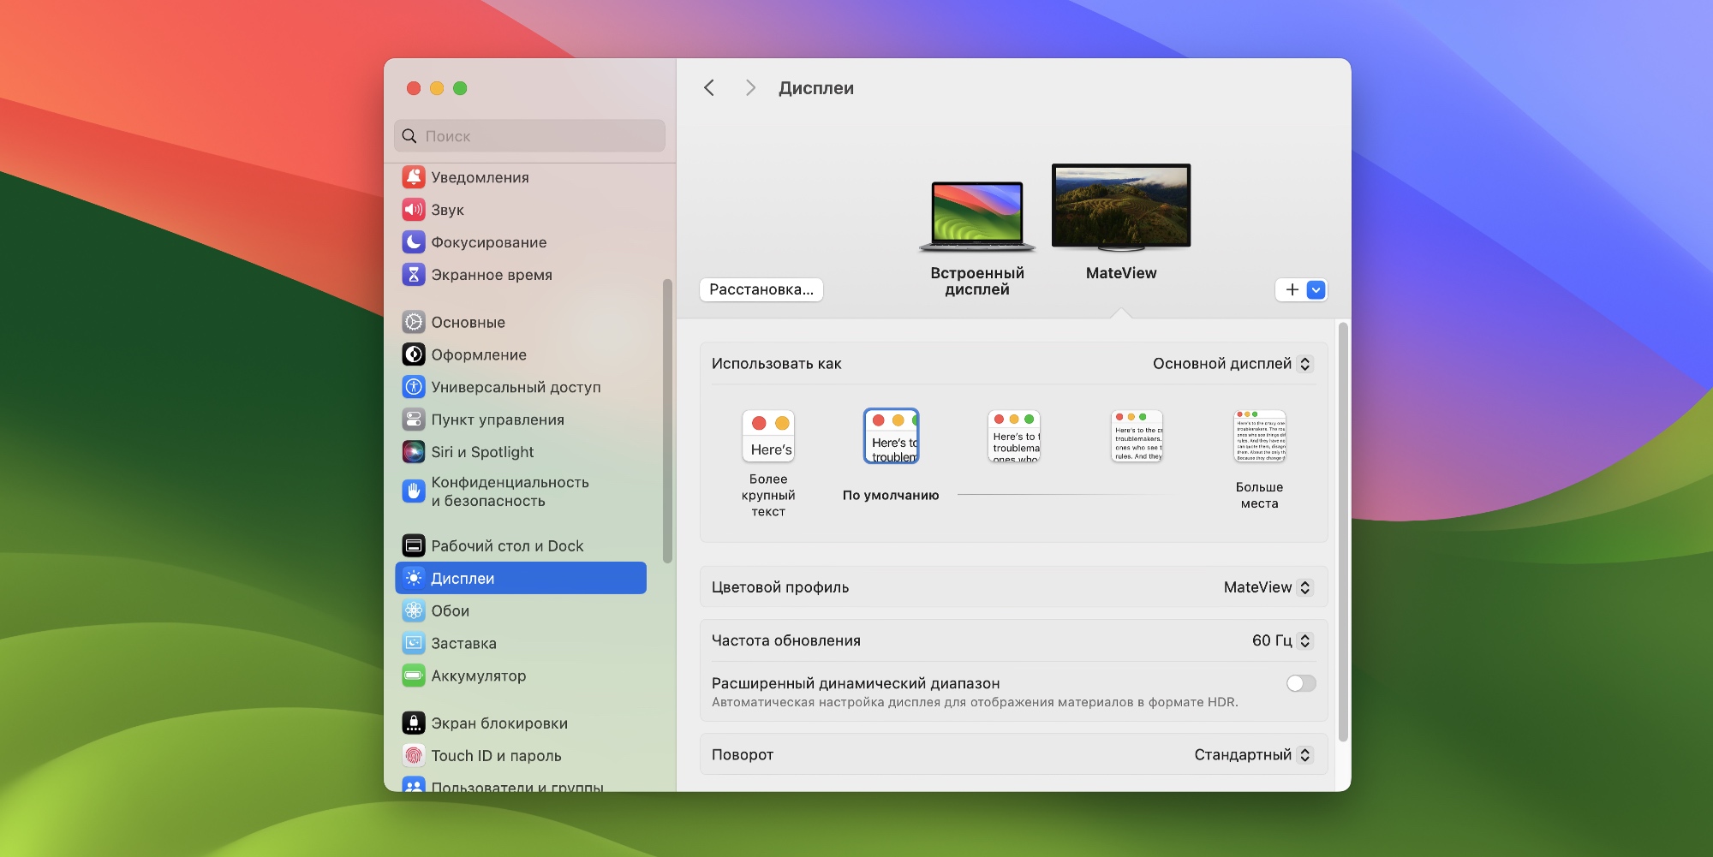Viewport: 1713px width, 857px height.
Task: Open Использовать как Основной дисплей dropdown
Action: click(x=1232, y=364)
